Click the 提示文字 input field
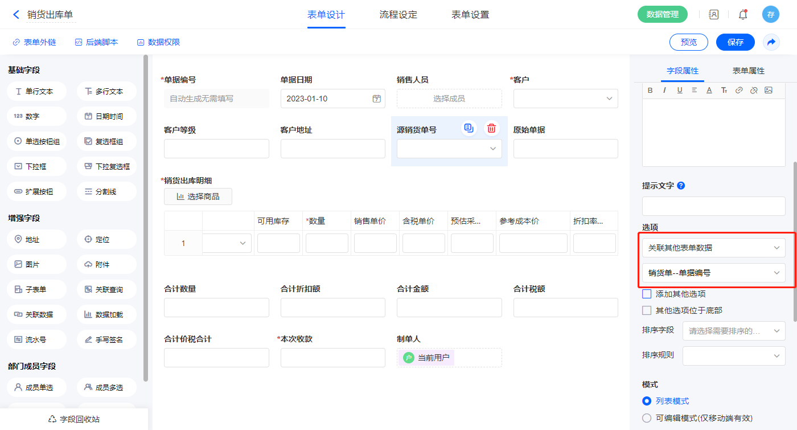The width and height of the screenshot is (797, 430). click(713, 206)
